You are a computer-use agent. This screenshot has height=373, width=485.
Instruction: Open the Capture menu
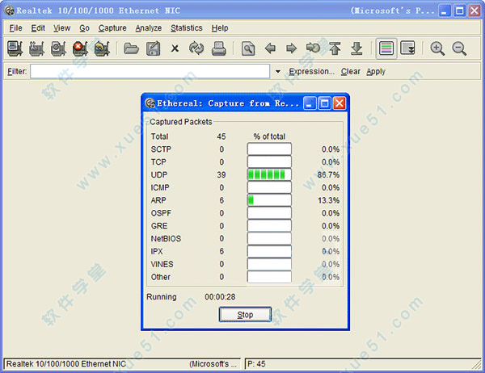pos(112,28)
